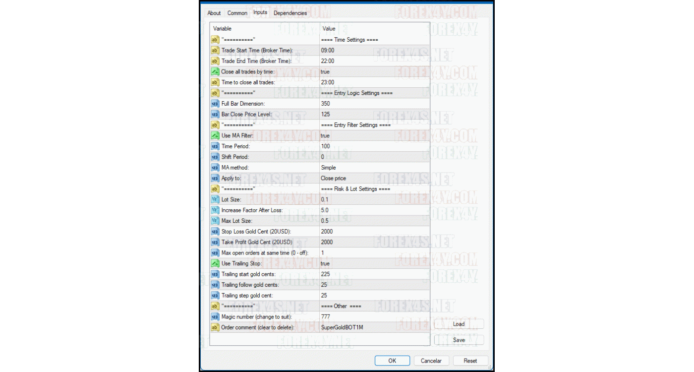Switch to the Common tab

tap(237, 13)
